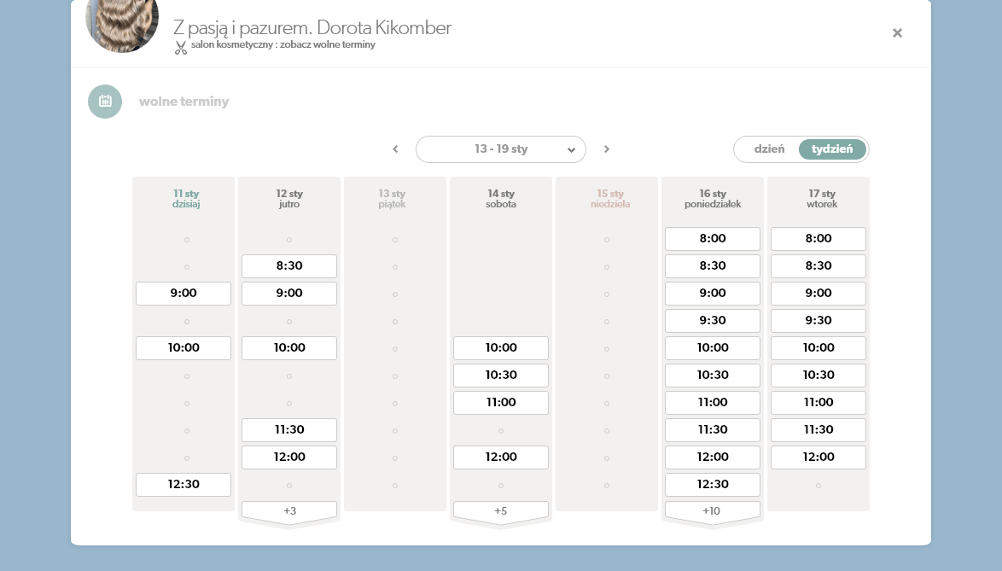
Task: Book the 12:30 slot for today
Action: 184,484
